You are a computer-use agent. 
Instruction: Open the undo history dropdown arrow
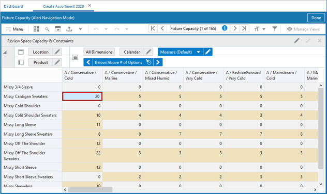click(106, 29)
